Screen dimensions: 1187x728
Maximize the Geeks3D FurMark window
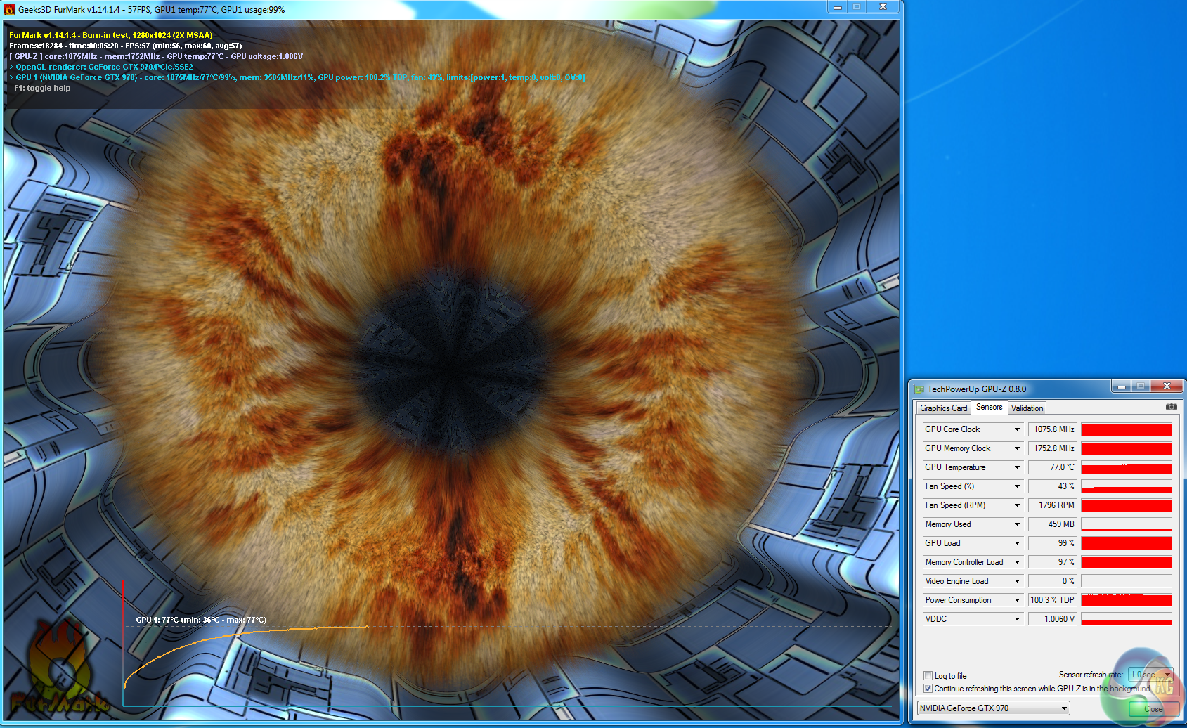857,7
